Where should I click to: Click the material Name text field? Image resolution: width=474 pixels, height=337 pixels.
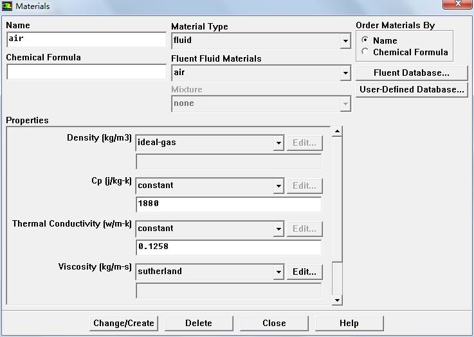coord(86,39)
